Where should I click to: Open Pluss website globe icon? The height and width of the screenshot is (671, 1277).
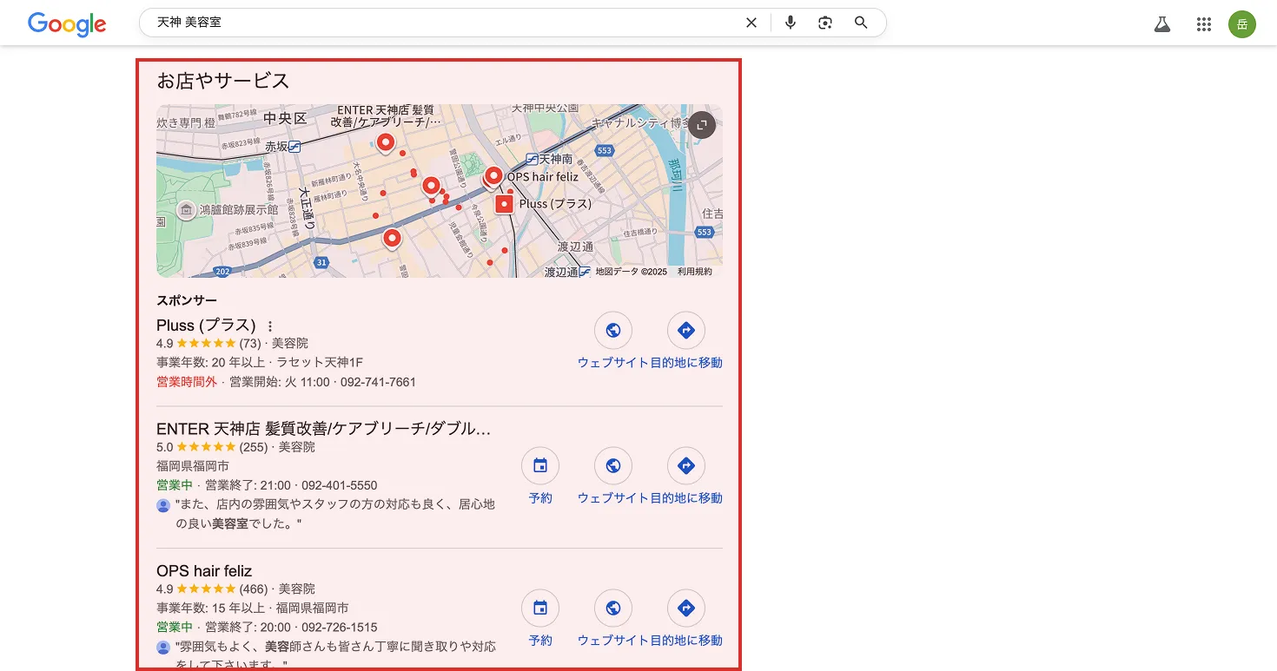pyautogui.click(x=613, y=331)
